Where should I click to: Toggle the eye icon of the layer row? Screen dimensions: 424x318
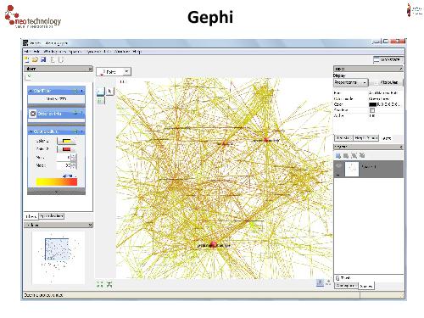(338, 166)
